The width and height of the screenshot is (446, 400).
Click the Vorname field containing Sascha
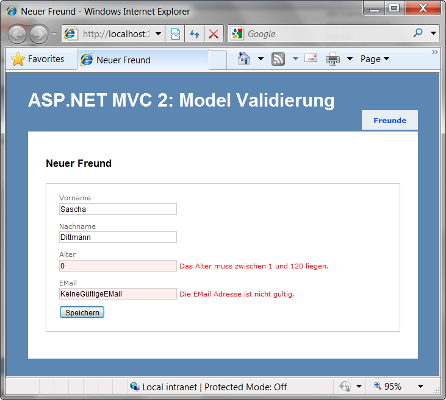[x=118, y=209]
